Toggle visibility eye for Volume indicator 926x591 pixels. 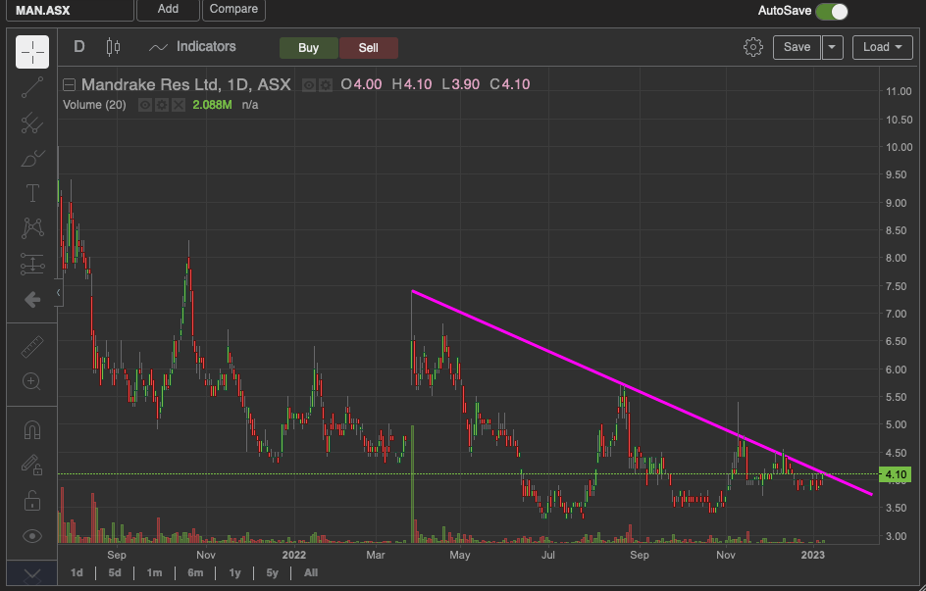[145, 105]
